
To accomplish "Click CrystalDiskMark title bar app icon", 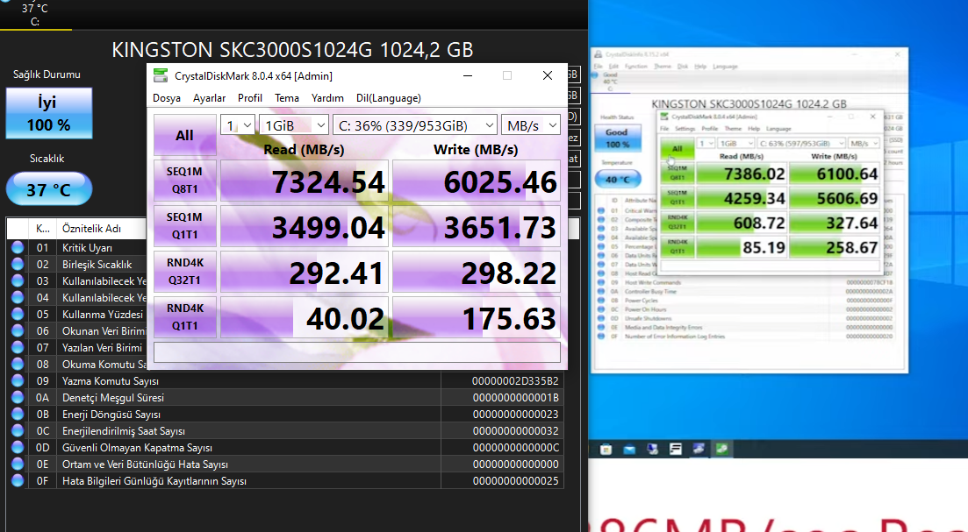I will point(161,76).
